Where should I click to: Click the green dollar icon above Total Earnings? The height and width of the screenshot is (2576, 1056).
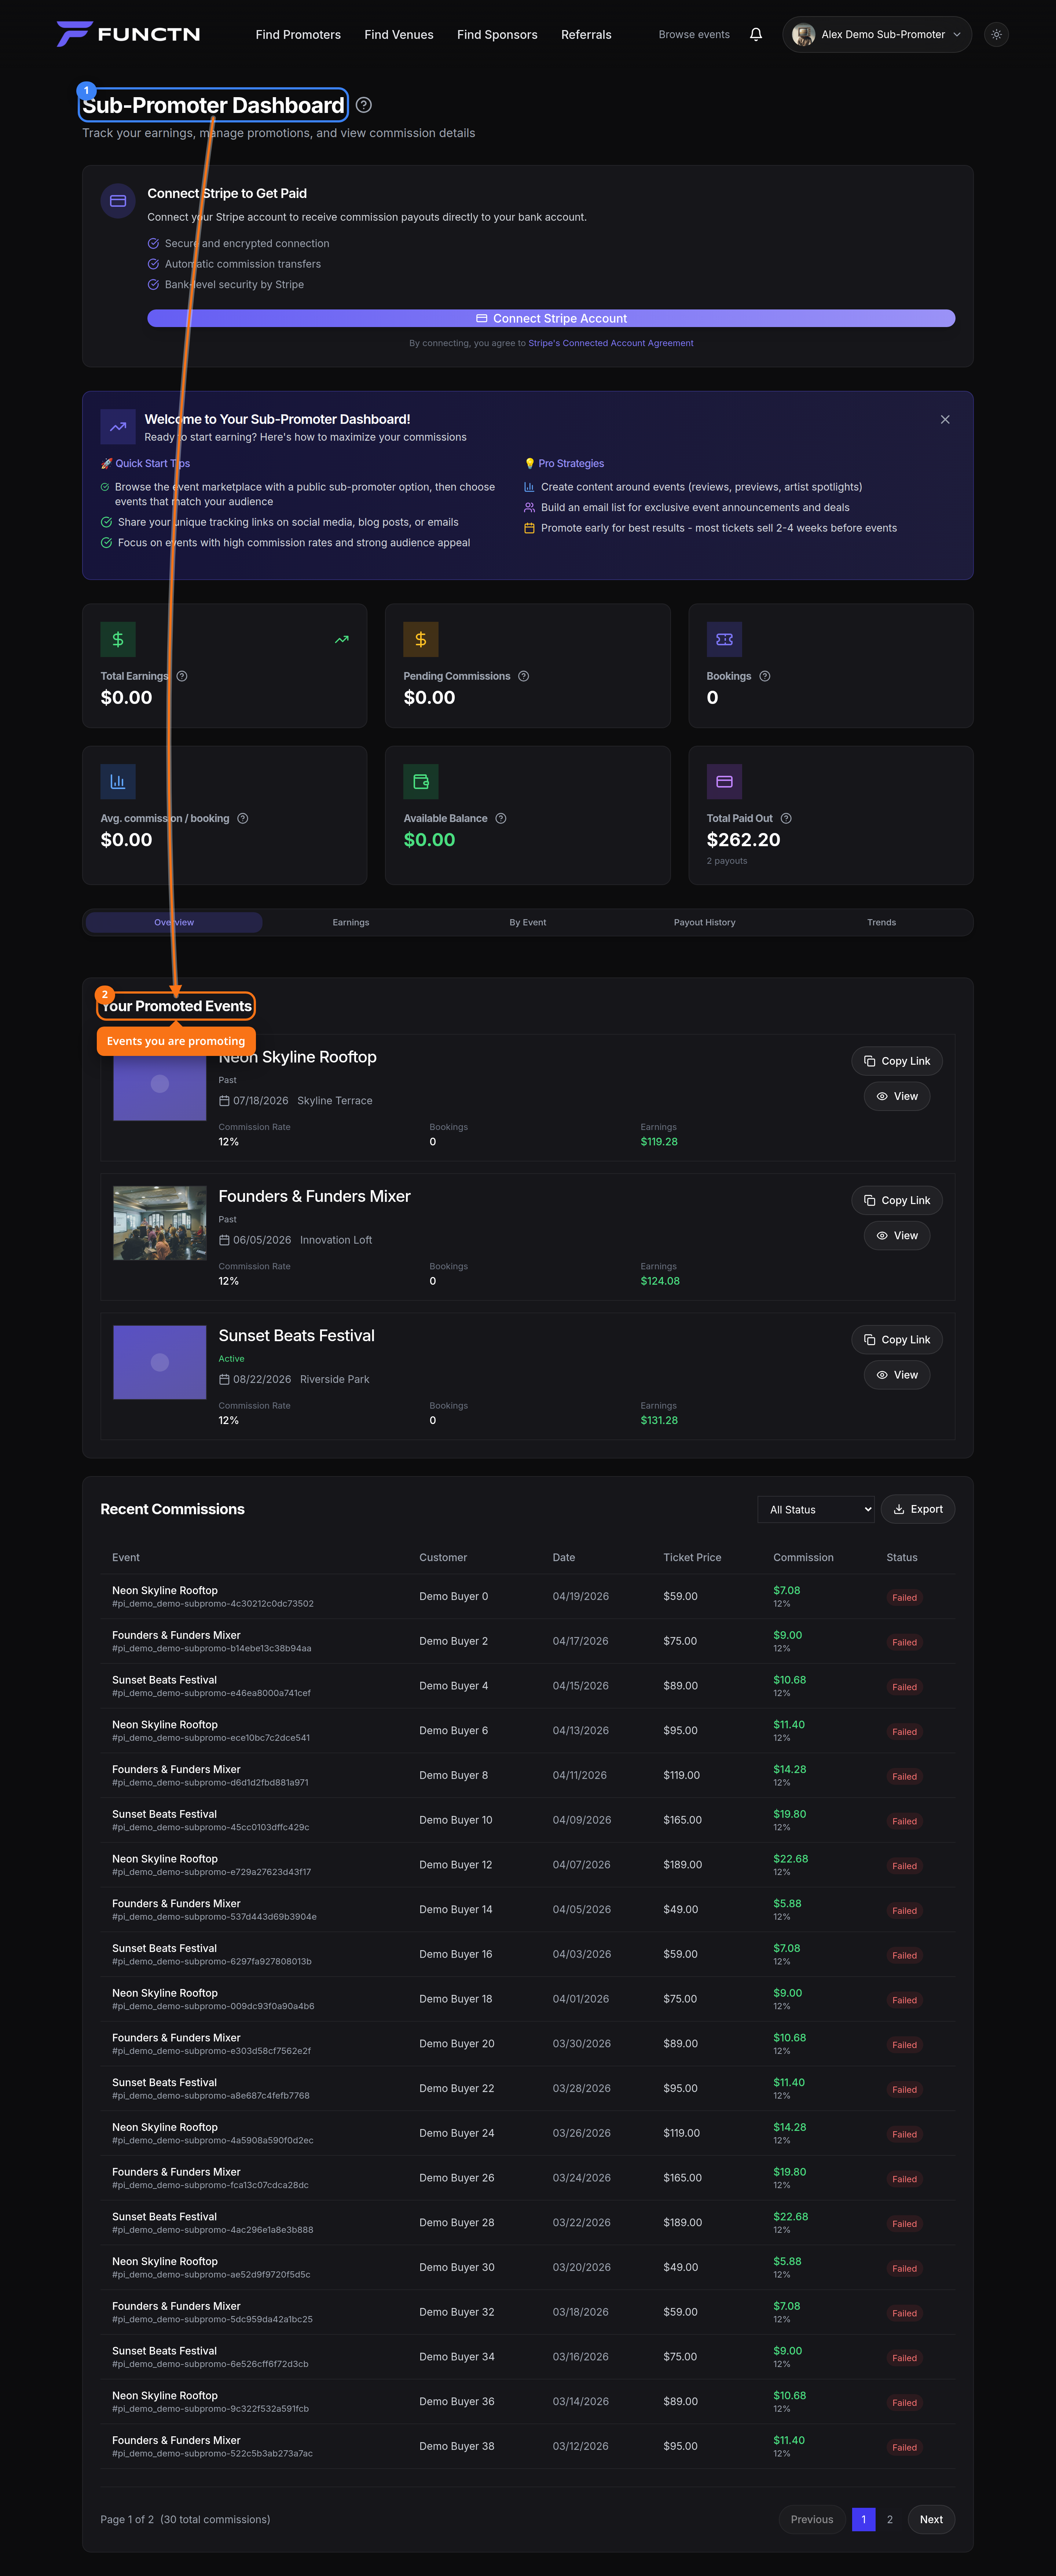click(x=118, y=639)
